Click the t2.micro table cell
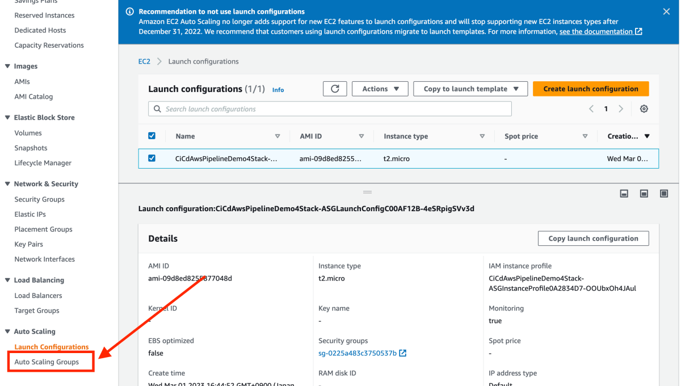The width and height of the screenshot is (681, 386). pos(397,159)
